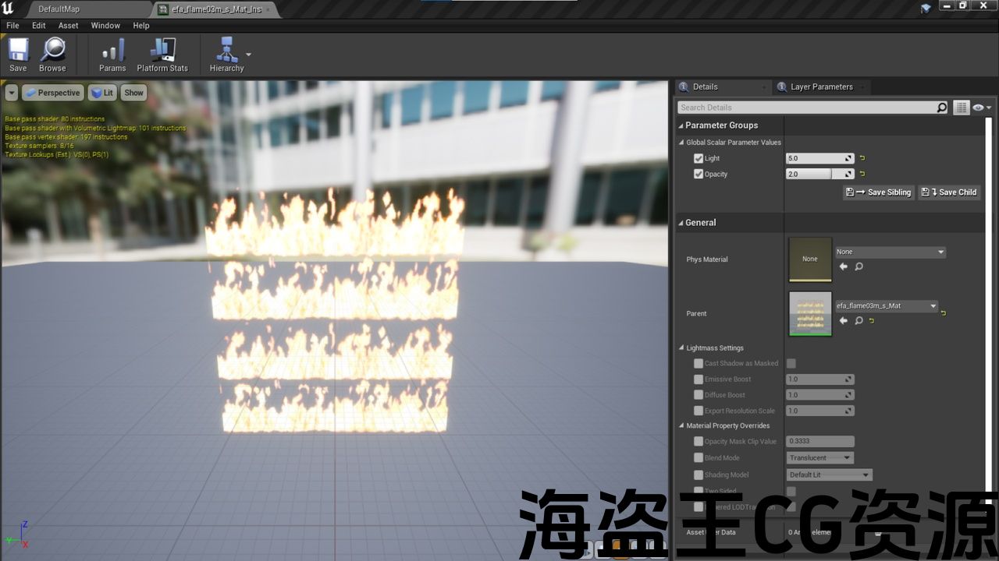999x561 pixels.
Task: Click the Save Sibling button
Action: [x=878, y=192]
